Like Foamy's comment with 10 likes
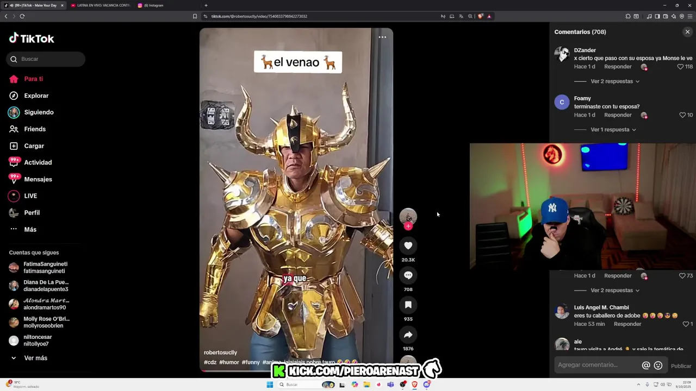The width and height of the screenshot is (696, 391). pyautogui.click(x=682, y=115)
